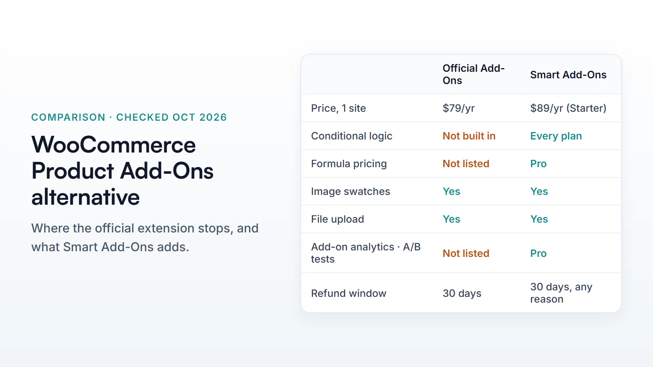Select the 'Image swatches' row label
Image resolution: width=653 pixels, height=367 pixels.
click(351, 191)
